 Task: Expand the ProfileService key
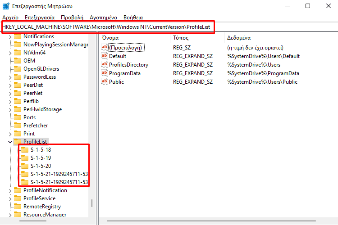10,199
